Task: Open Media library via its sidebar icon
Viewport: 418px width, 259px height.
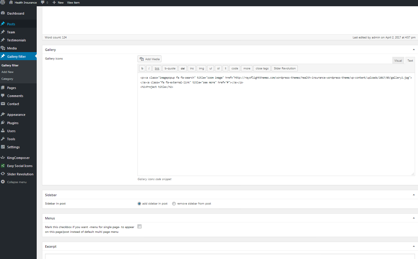Action: coord(3,48)
